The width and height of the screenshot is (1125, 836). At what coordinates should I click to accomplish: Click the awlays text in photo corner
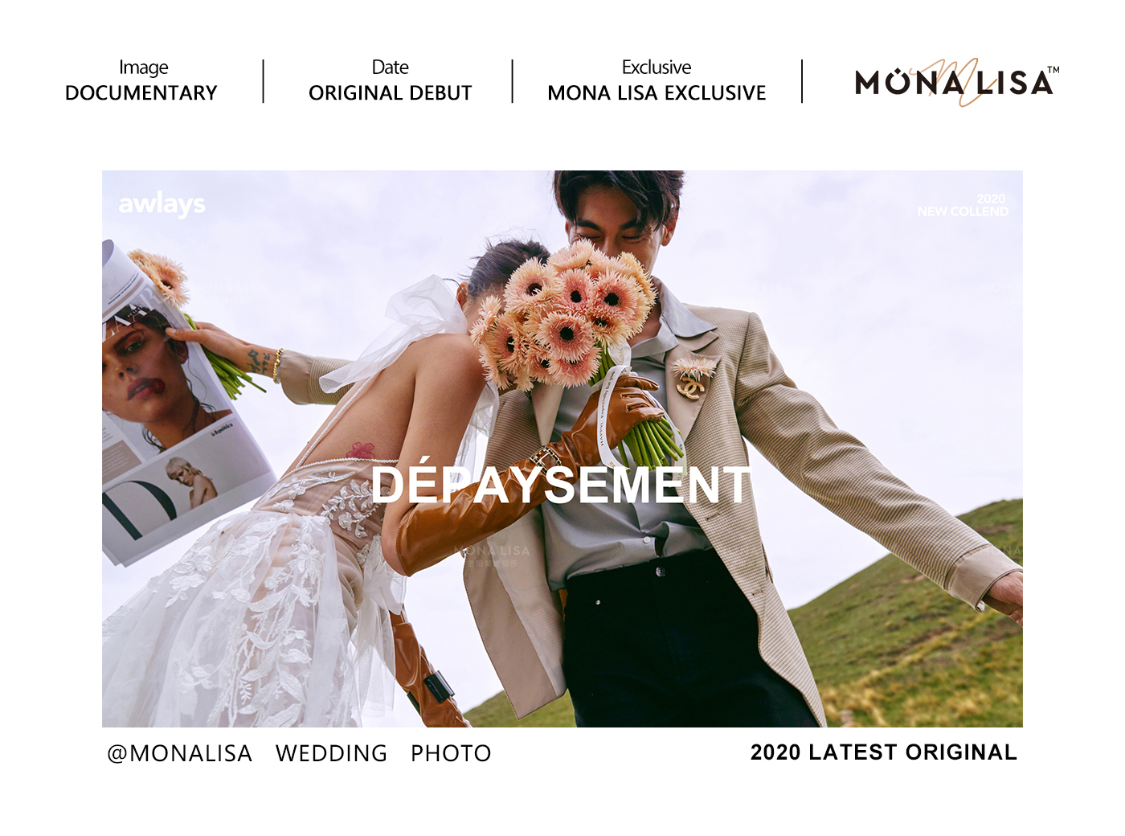click(162, 205)
